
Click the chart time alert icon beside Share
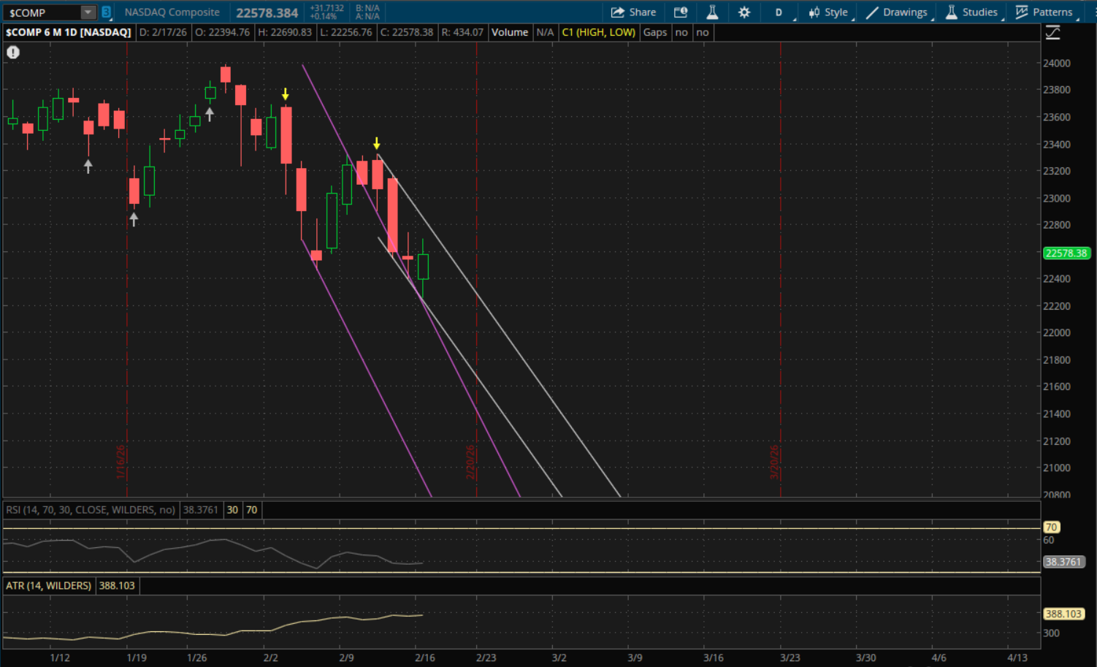coord(681,12)
